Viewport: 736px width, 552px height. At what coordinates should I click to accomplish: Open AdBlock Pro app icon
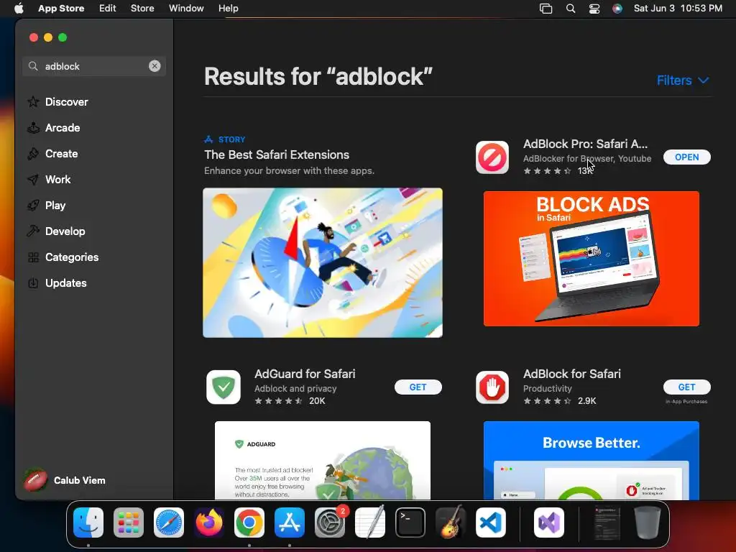point(492,157)
